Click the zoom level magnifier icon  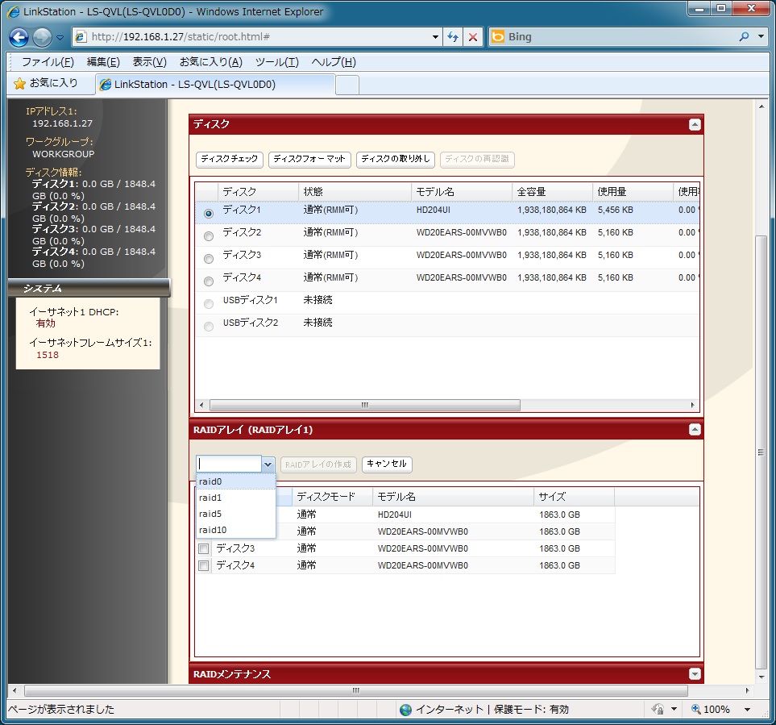coord(697,710)
